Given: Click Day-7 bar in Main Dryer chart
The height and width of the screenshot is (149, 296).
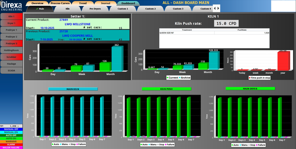Looking at the screenshot, I should [x=280, y=117].
